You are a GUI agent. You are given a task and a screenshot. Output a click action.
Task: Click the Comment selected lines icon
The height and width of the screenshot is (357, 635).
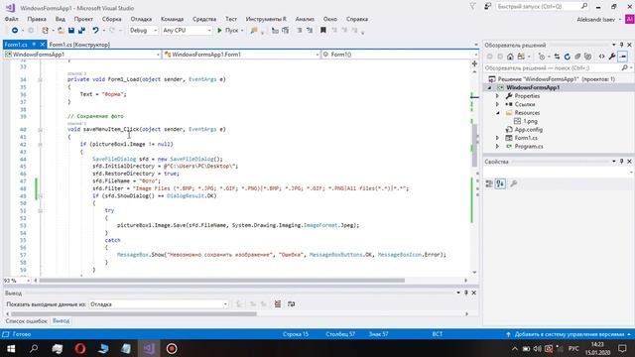[x=300, y=31]
